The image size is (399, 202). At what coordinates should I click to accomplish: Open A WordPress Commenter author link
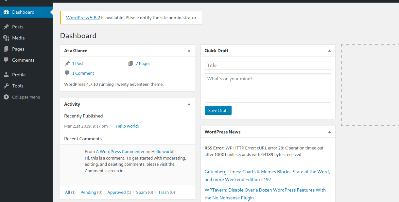120,151
